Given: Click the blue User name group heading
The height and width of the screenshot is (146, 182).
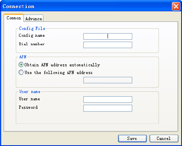Looking at the screenshot, I should pos(30,92).
